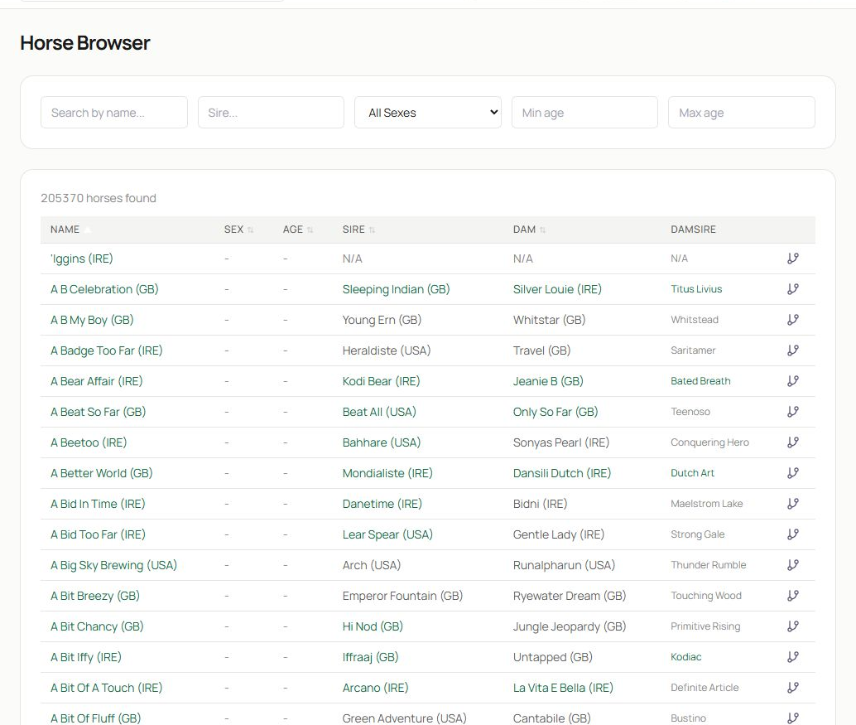Open dam Jeanie B (GB)
This screenshot has width=856, height=725.
click(x=547, y=381)
